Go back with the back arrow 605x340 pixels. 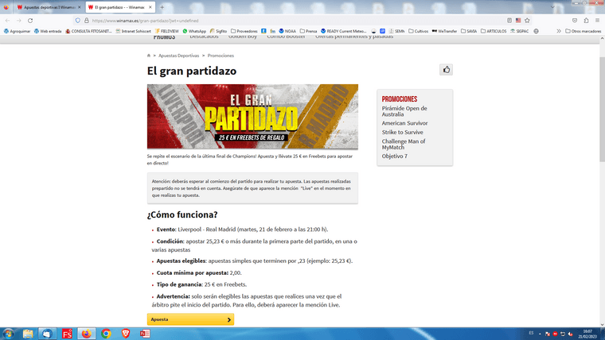(8, 21)
